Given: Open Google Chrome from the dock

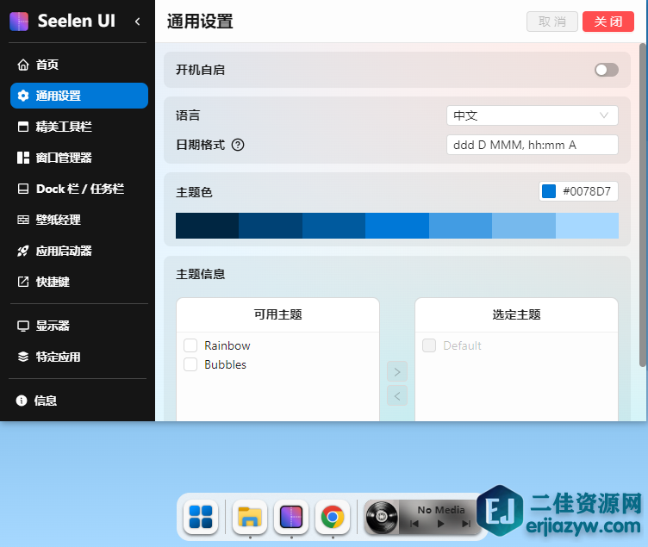Looking at the screenshot, I should point(333,517).
